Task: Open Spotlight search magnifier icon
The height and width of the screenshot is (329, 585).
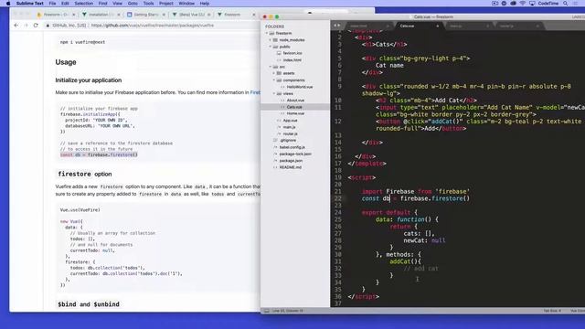Action: click(x=566, y=4)
